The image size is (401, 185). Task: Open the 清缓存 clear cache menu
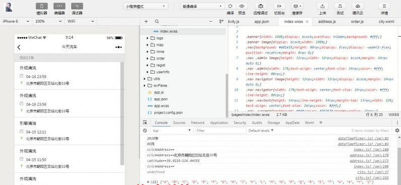[297, 6]
